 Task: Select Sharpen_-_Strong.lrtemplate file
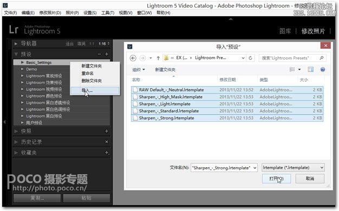[227, 118]
